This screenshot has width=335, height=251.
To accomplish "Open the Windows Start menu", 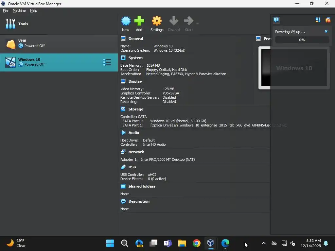I will tap(110, 243).
